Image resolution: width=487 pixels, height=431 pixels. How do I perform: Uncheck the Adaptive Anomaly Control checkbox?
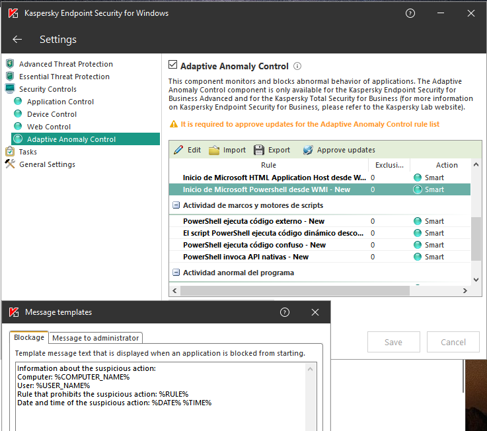[x=173, y=65]
